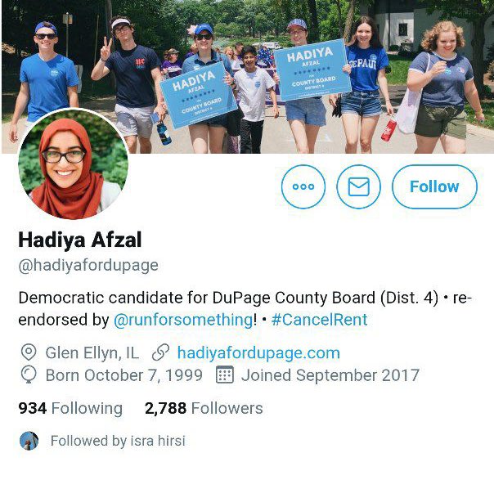
Task: Follow Hadiya Afzal's account
Action: (x=434, y=186)
